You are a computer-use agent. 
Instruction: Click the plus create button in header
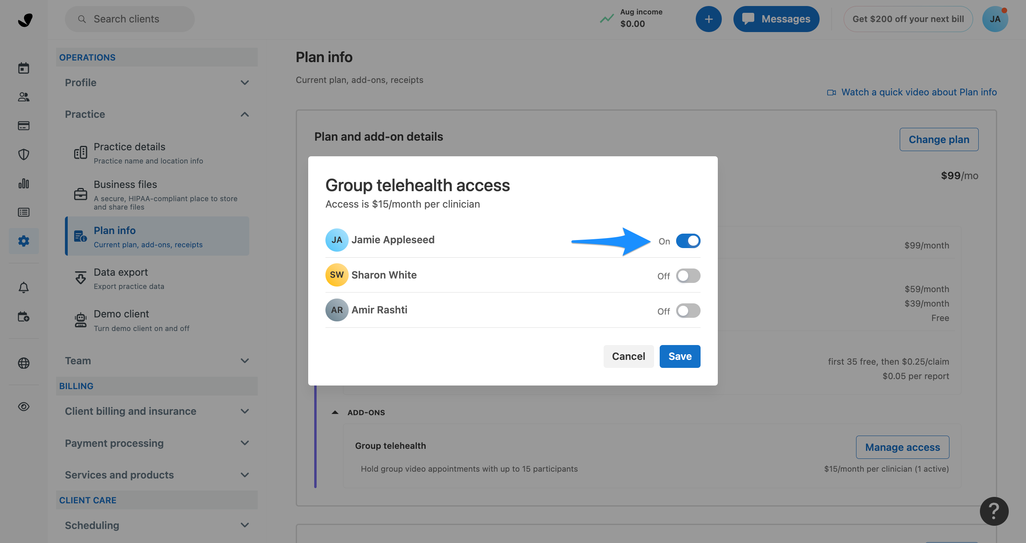pos(709,19)
